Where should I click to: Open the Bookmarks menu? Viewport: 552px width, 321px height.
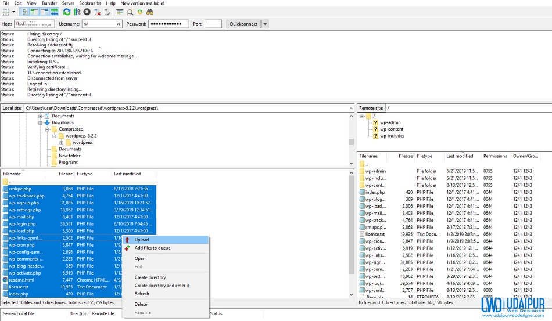coord(89,3)
